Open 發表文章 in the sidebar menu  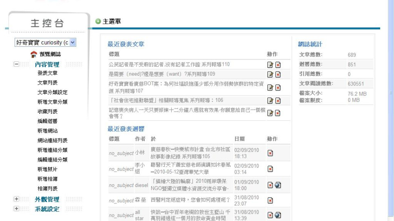click(x=47, y=73)
